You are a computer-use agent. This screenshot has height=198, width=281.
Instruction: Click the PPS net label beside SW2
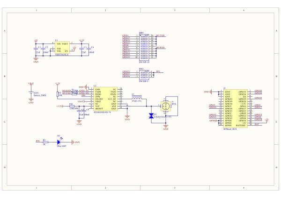[158, 71]
